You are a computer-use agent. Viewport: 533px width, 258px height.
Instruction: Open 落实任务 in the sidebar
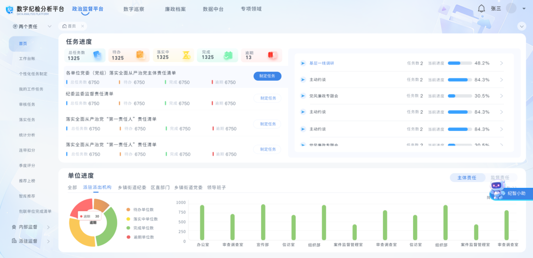[27, 120]
